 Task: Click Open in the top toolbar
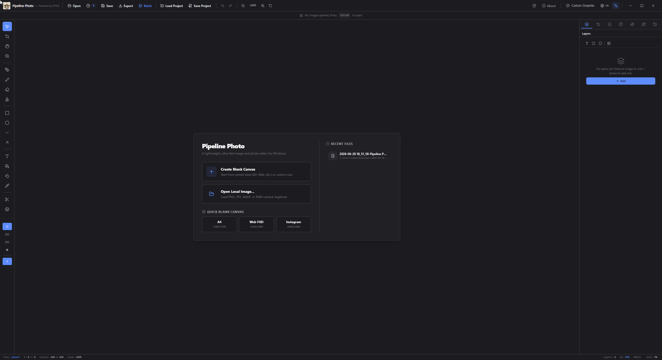[x=74, y=6]
